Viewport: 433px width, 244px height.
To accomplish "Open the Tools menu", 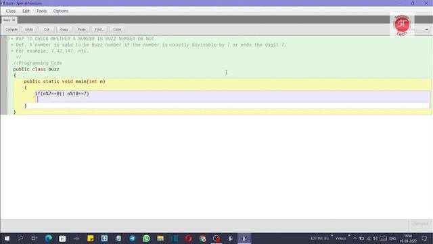I will tap(41, 11).
